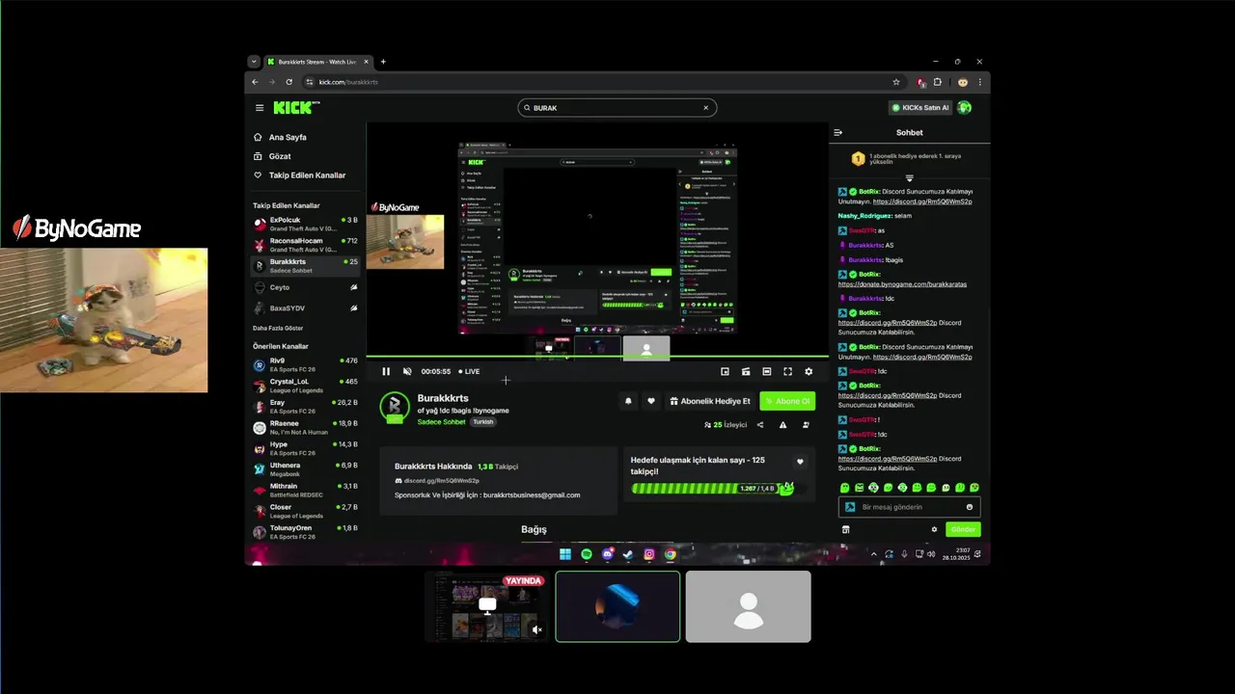1235x694 pixels.
Task: Open the shop icon below chat input
Action: coord(845,529)
